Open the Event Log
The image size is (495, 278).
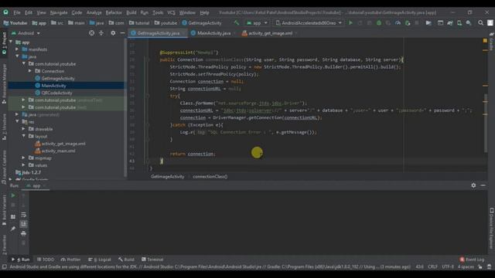coord(472,259)
